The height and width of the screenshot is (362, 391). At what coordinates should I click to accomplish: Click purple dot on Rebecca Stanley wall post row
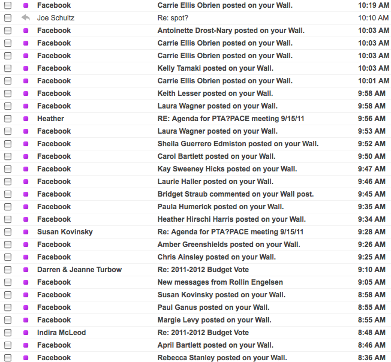coord(25,358)
